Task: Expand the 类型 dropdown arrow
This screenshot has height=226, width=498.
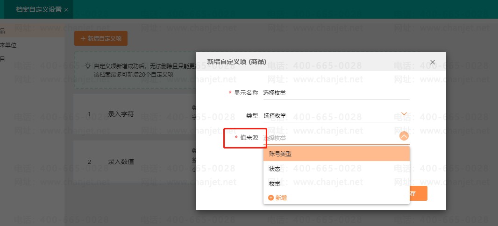Action: [x=404, y=114]
